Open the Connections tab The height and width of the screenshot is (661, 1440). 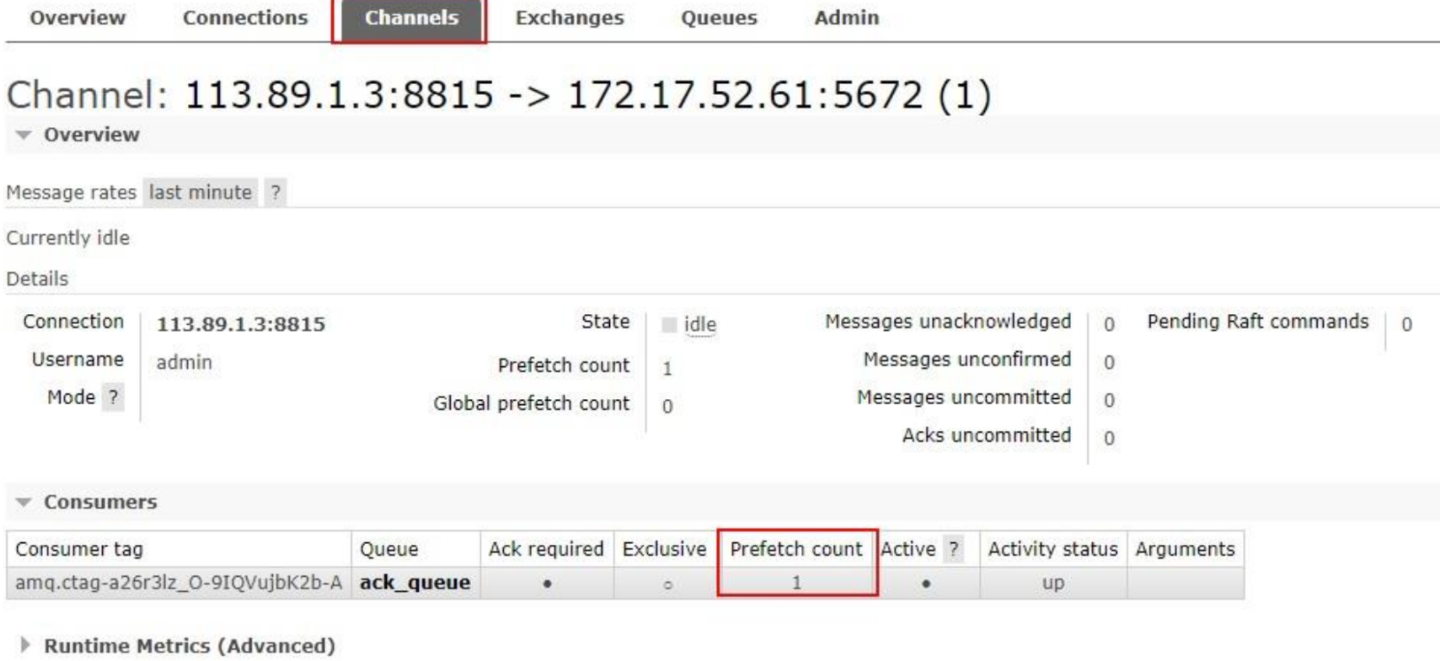pos(245,18)
